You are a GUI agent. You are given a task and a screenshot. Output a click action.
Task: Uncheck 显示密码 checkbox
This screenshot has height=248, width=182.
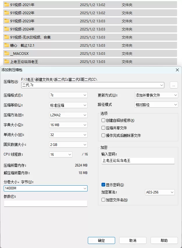pyautogui.click(x=103, y=184)
